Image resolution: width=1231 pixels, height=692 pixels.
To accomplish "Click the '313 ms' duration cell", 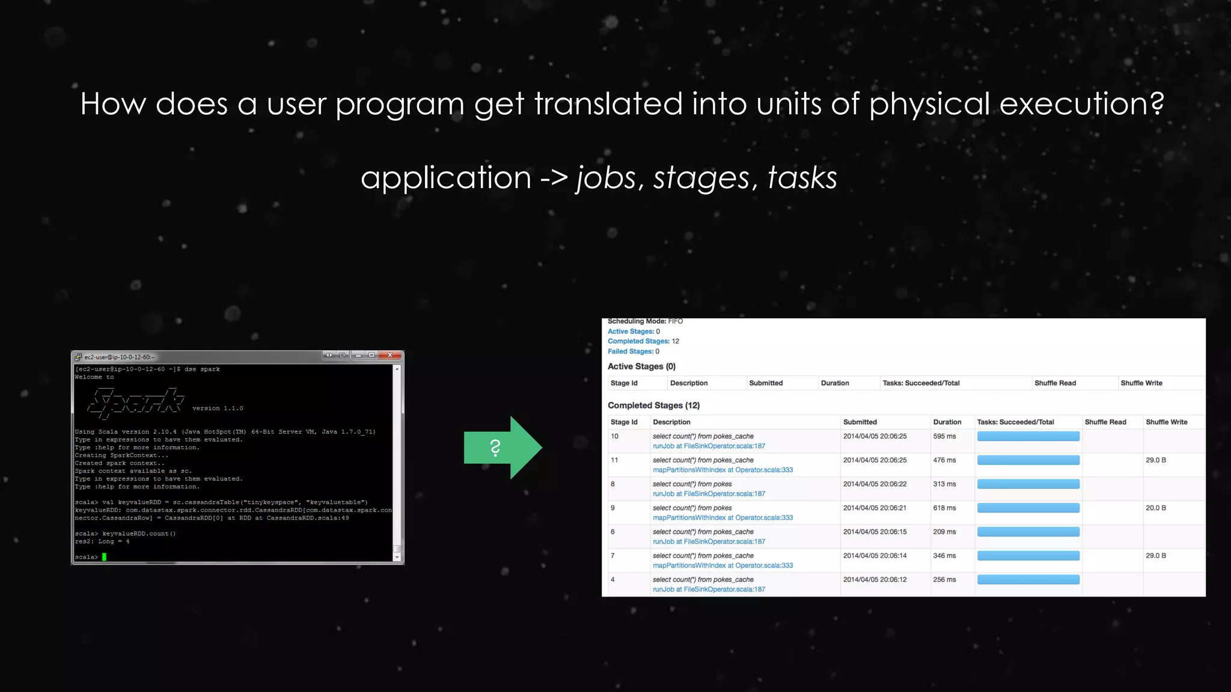I will coord(944,484).
